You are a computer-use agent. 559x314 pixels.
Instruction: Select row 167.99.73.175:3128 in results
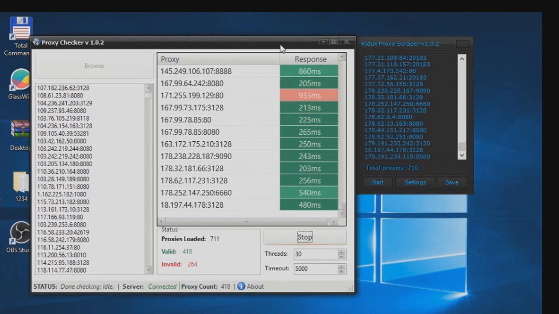(248, 108)
